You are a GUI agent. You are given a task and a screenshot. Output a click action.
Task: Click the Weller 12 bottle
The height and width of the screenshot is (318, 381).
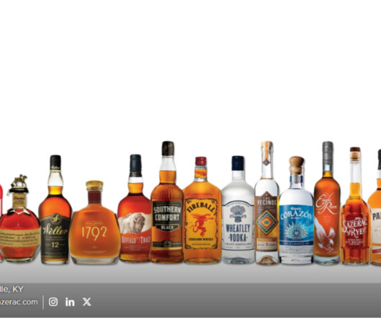[55, 210]
